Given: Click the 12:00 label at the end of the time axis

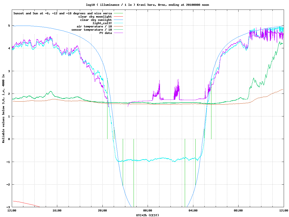Looking at the screenshot, I should pyautogui.click(x=284, y=210).
